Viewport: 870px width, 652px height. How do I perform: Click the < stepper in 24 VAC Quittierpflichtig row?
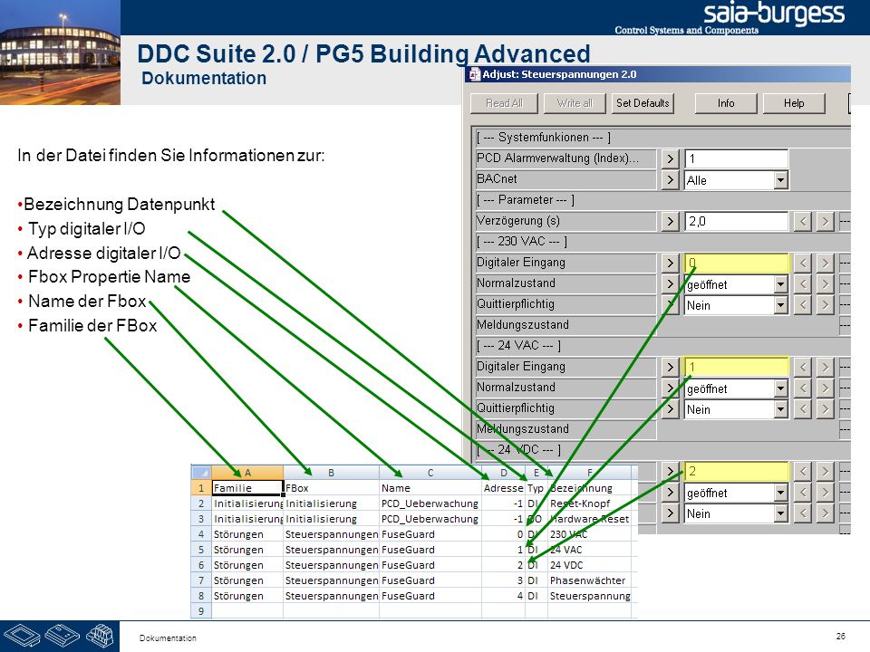pyautogui.click(x=802, y=409)
